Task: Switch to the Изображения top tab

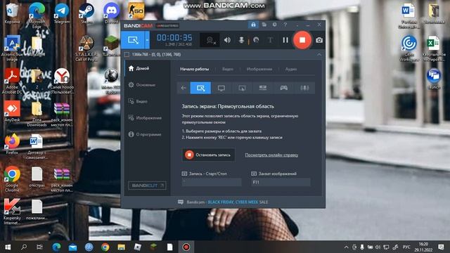Action: (259, 69)
